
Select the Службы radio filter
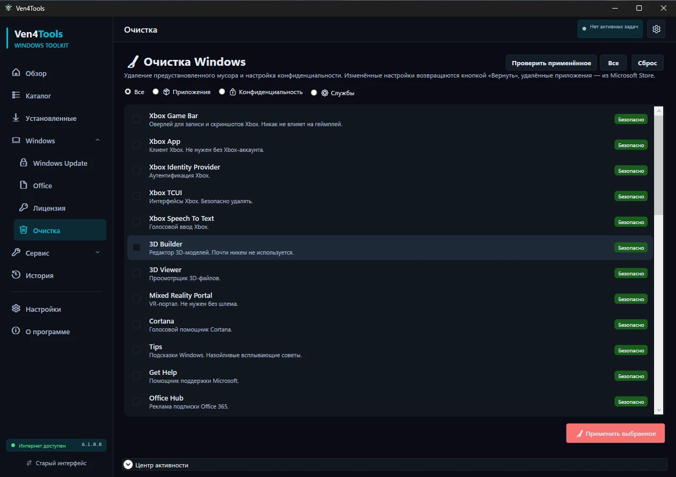[x=314, y=92]
